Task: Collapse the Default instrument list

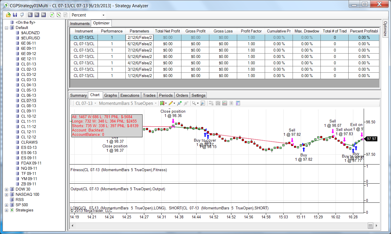Action: 6,28
